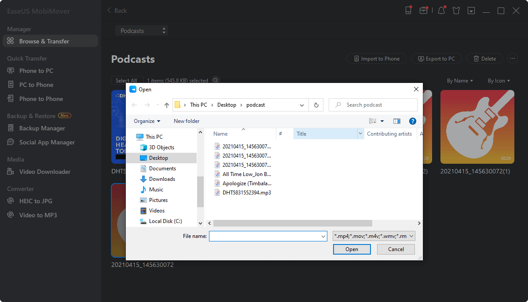Click New folder in toolbar
Image resolution: width=528 pixels, height=302 pixels.
point(187,121)
